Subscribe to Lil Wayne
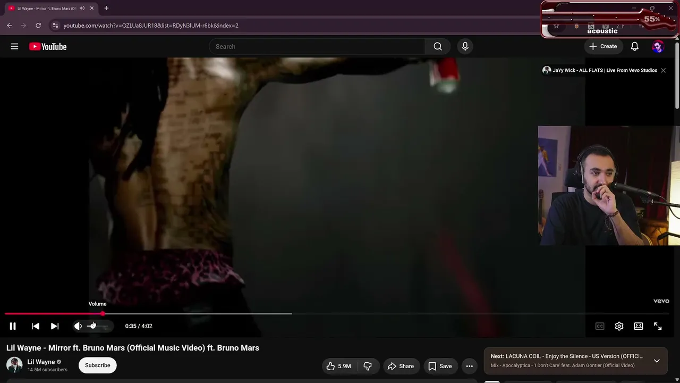Viewport: 680px width, 383px height. (x=98, y=365)
